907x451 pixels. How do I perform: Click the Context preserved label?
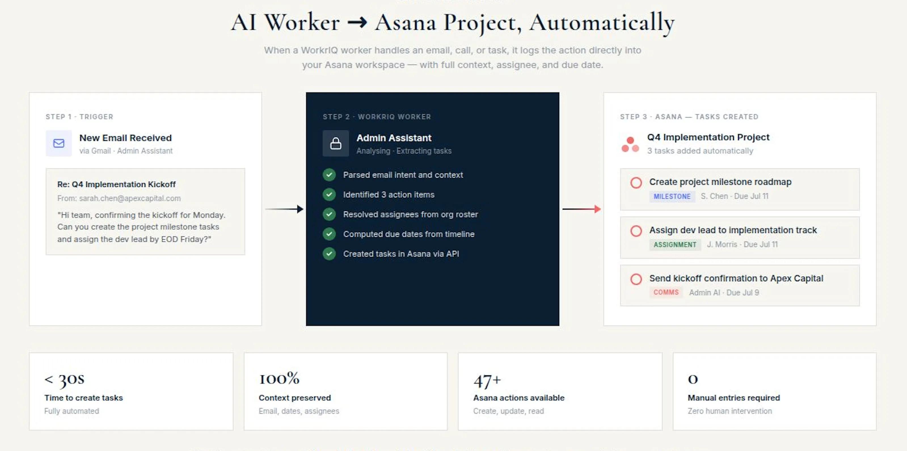[x=295, y=398]
